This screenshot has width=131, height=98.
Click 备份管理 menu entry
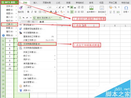[x=37, y=82]
